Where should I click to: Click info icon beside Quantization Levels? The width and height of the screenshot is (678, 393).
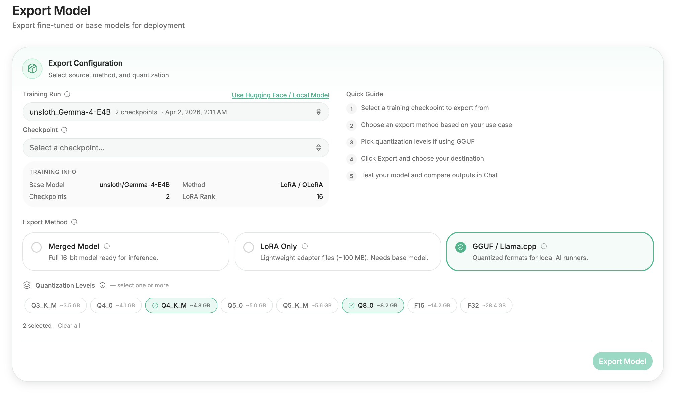click(x=103, y=285)
